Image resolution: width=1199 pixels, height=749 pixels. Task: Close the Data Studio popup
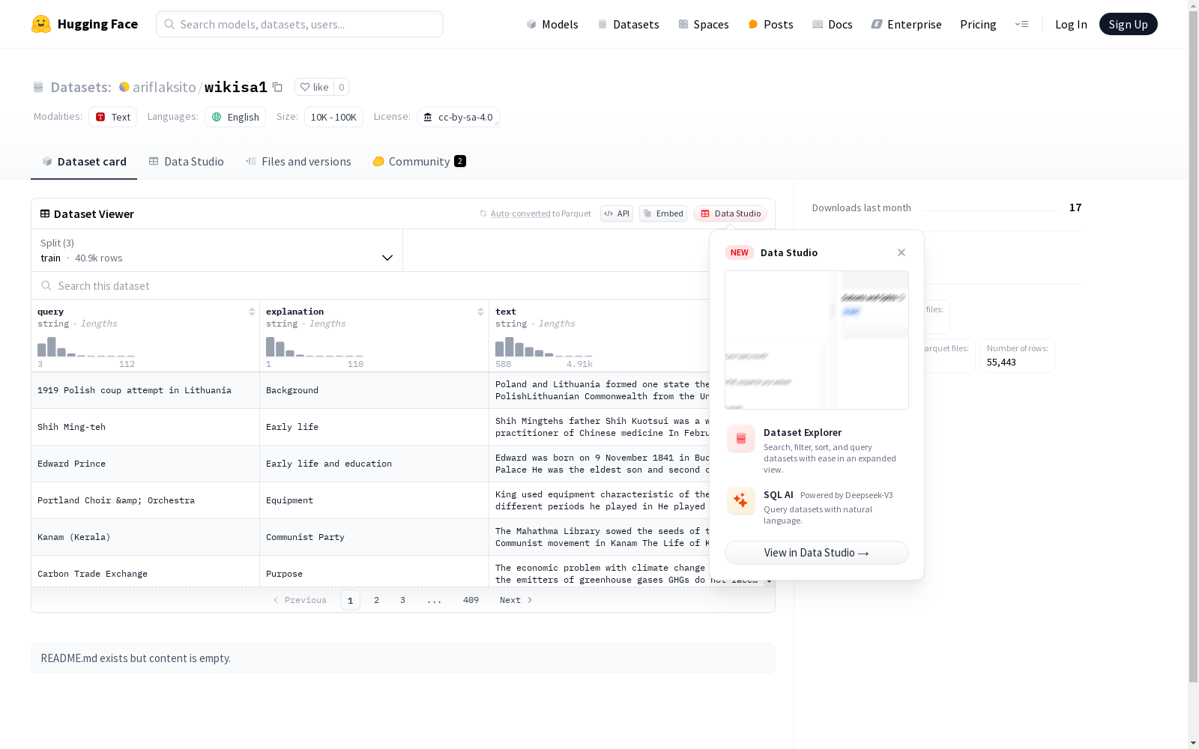901,252
